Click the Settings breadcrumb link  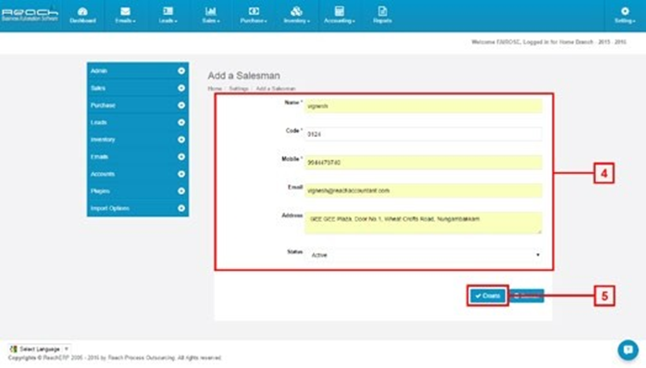[239, 89]
